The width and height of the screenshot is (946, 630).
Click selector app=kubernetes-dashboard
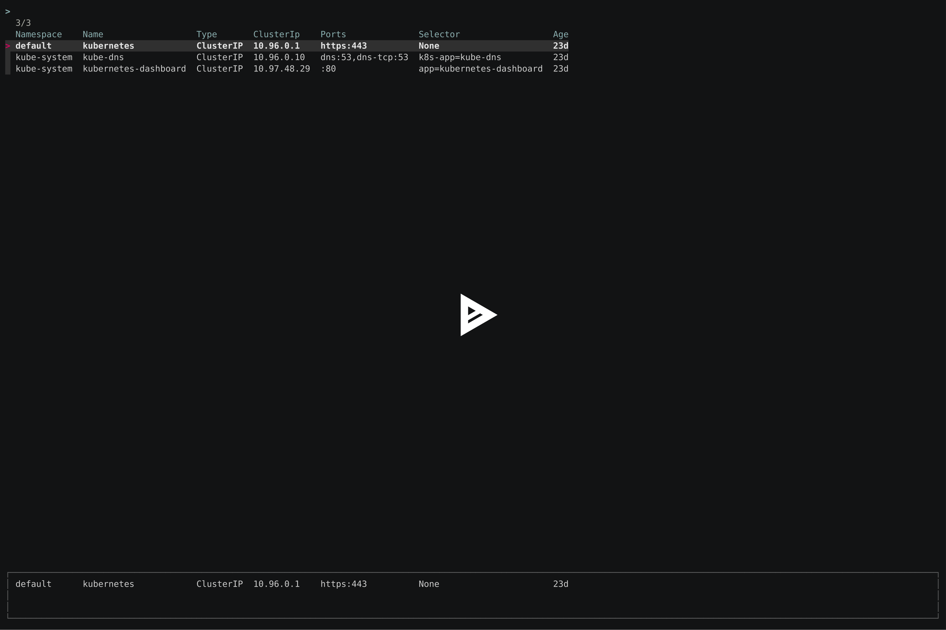pyautogui.click(x=481, y=69)
